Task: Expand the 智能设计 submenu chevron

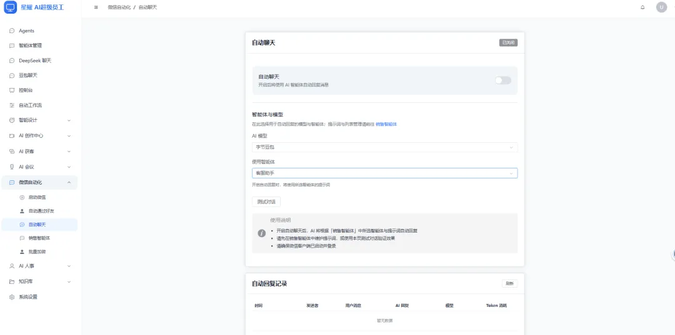Action: (x=69, y=120)
